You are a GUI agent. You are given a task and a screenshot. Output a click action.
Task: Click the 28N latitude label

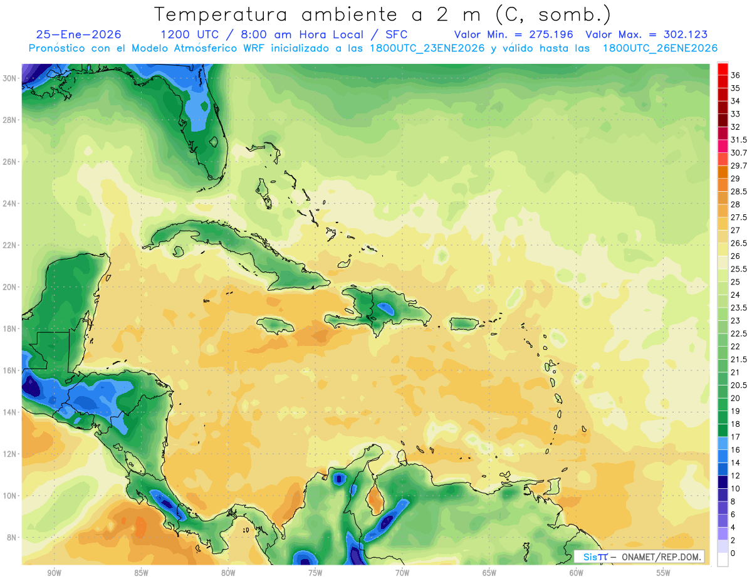coord(11,120)
